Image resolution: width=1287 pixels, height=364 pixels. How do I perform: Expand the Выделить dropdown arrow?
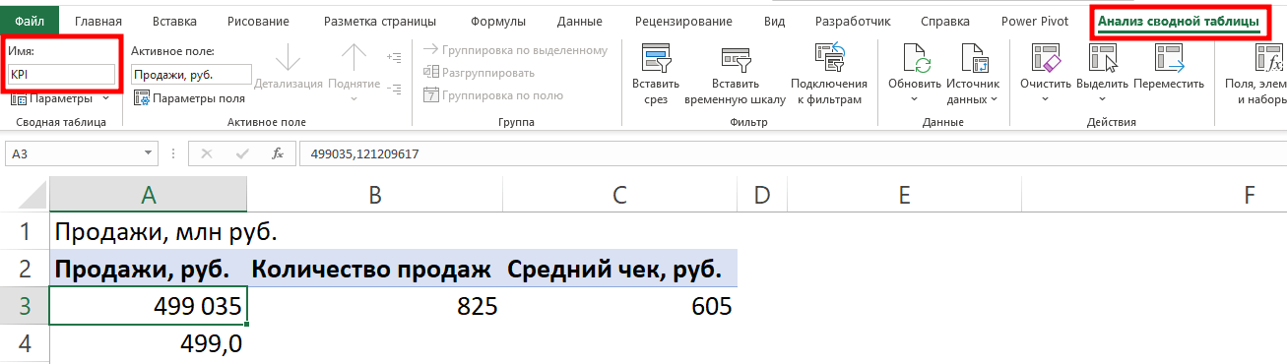point(1102,99)
